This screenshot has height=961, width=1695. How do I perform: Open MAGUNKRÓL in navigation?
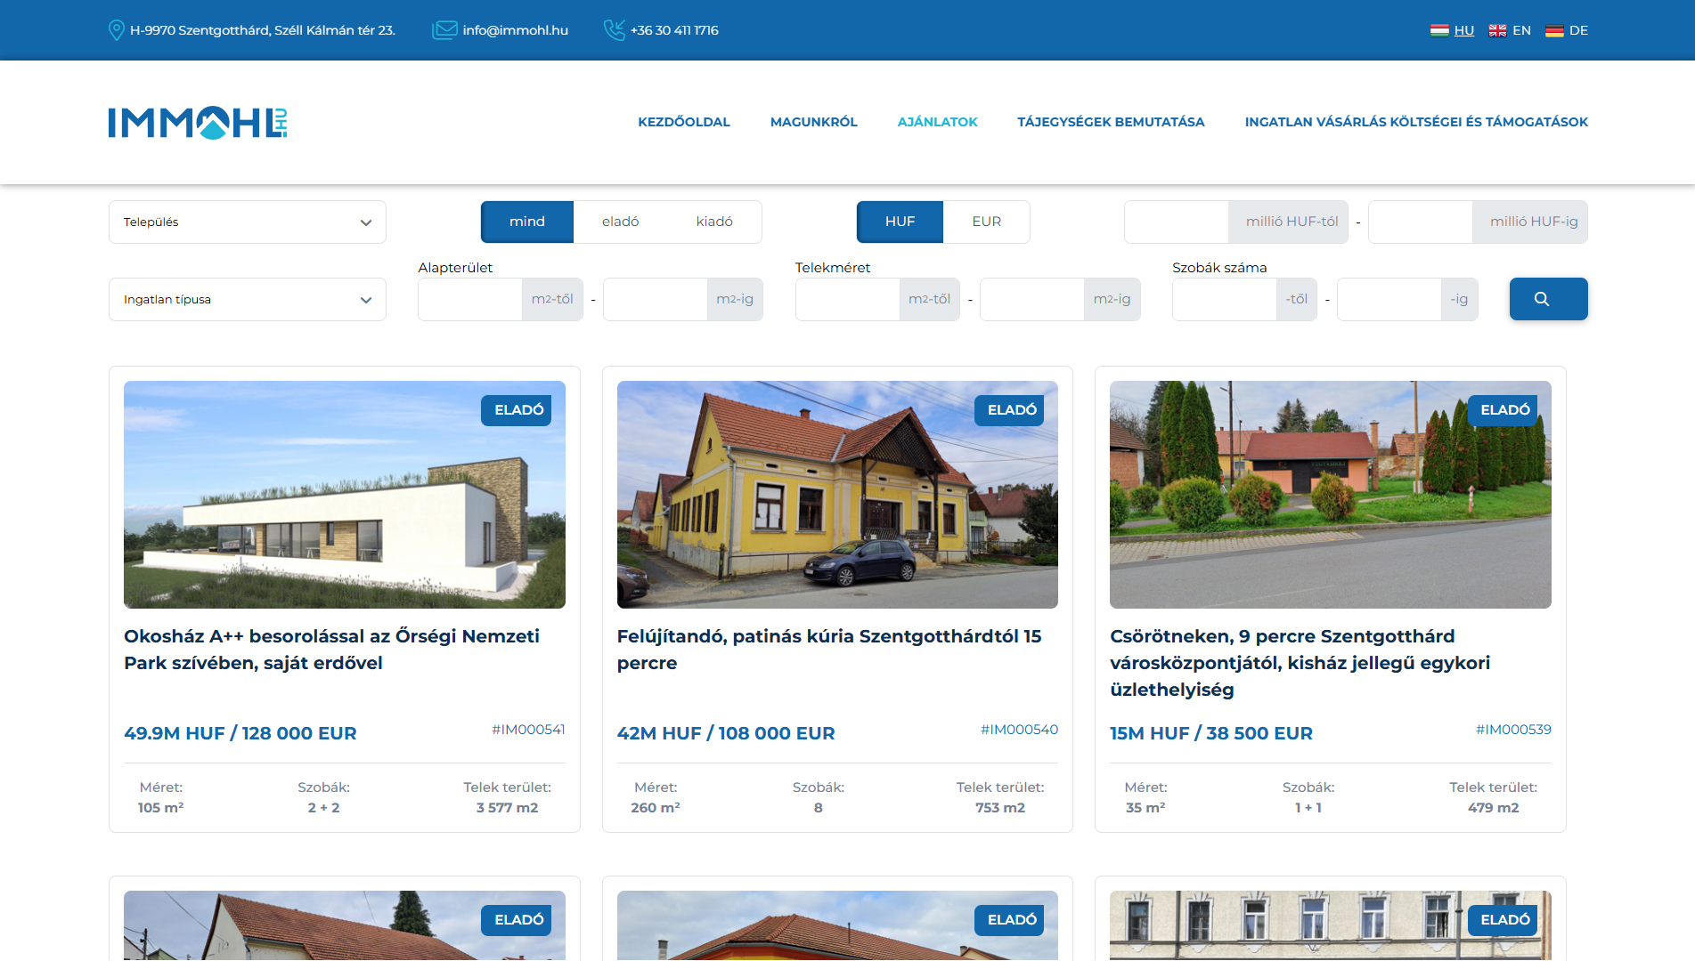tap(813, 122)
